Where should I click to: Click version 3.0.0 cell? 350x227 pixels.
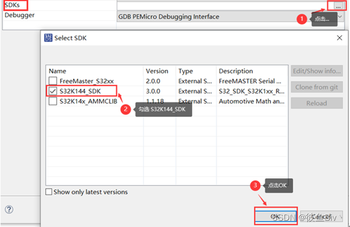(153, 91)
